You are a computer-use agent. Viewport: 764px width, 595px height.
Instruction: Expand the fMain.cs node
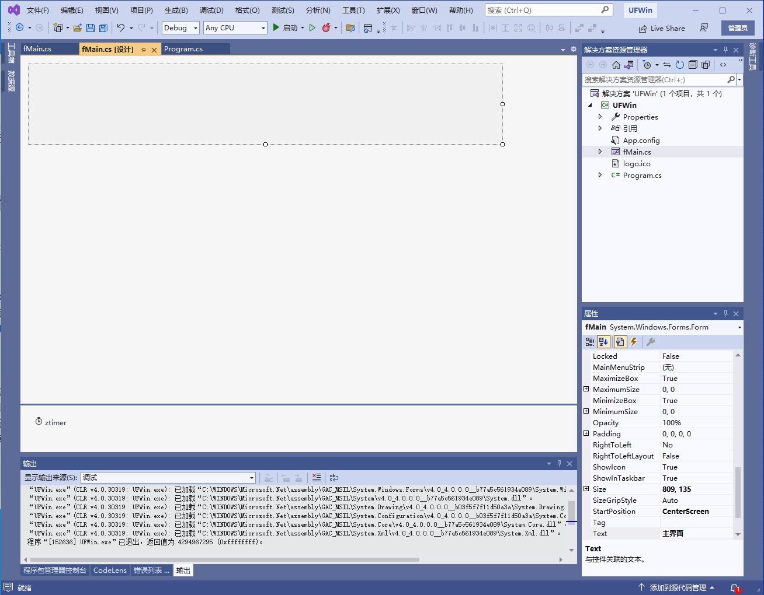pyautogui.click(x=600, y=152)
